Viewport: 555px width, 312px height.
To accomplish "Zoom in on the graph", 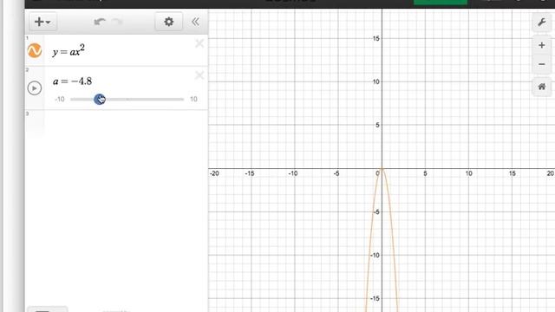I will pyautogui.click(x=541, y=45).
